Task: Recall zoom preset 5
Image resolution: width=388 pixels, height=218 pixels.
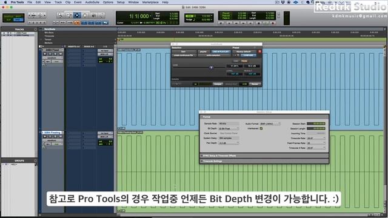Action: 44,22
